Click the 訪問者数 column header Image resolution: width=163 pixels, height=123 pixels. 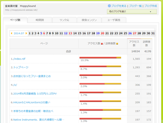click(146, 44)
